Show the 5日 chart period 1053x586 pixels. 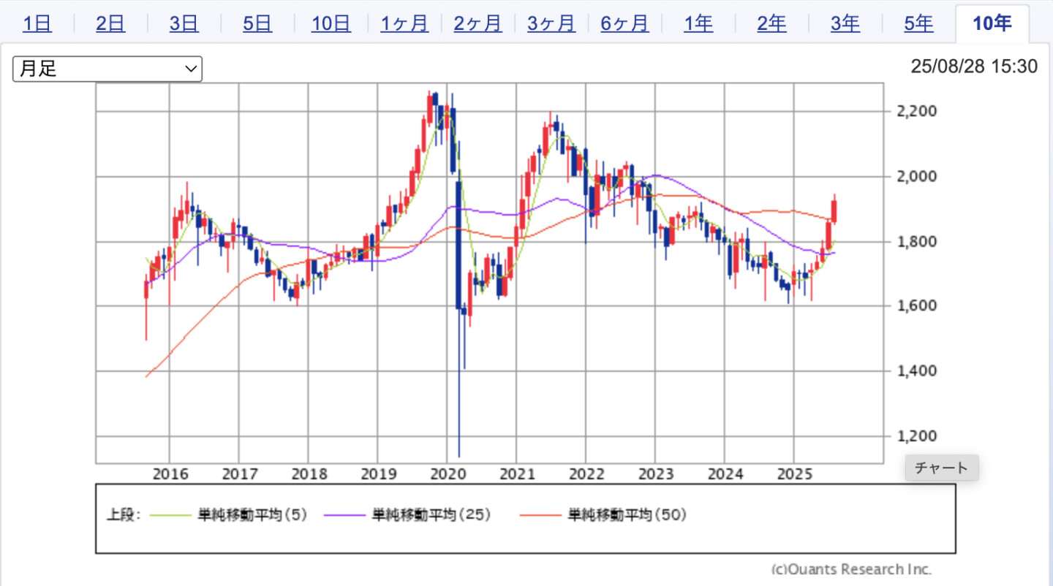[x=257, y=23]
